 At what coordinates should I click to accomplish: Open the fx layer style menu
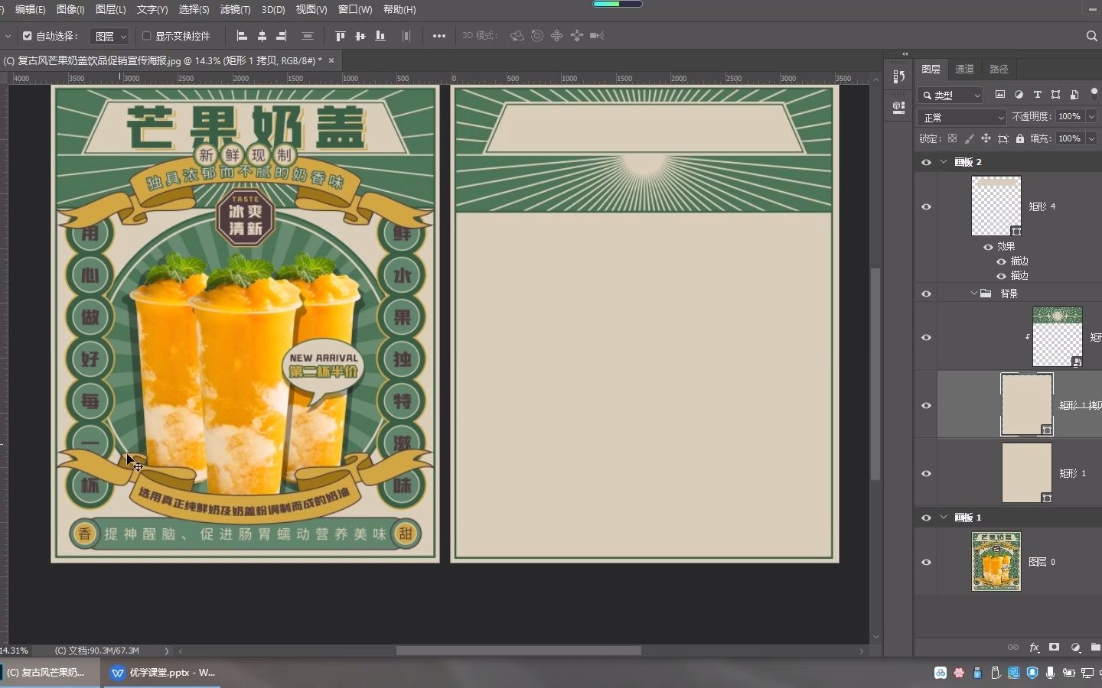coord(1034,647)
